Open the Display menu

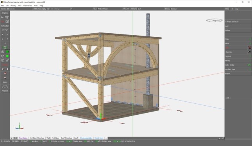pos(13,5)
